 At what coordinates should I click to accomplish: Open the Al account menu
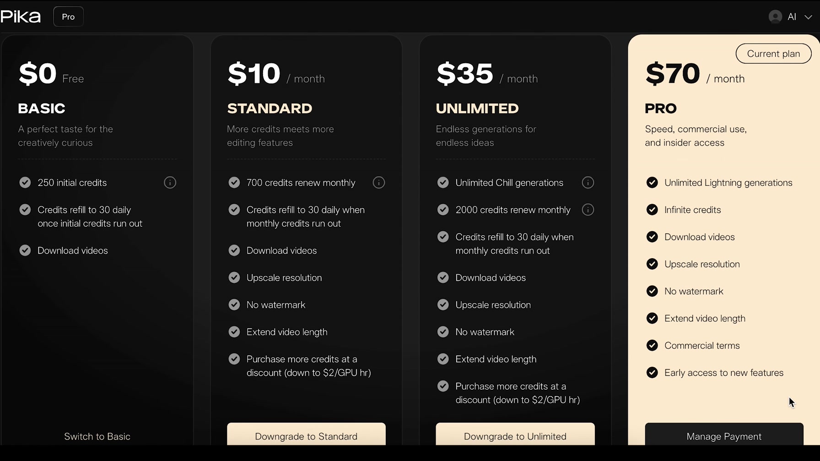(791, 16)
